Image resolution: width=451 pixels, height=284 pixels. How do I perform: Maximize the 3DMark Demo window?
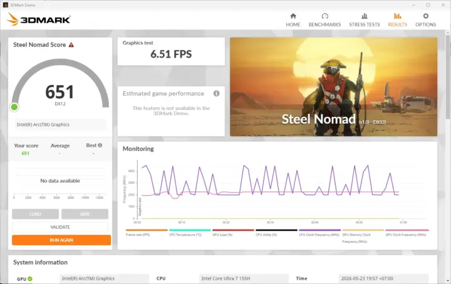pyautogui.click(x=428, y=5)
